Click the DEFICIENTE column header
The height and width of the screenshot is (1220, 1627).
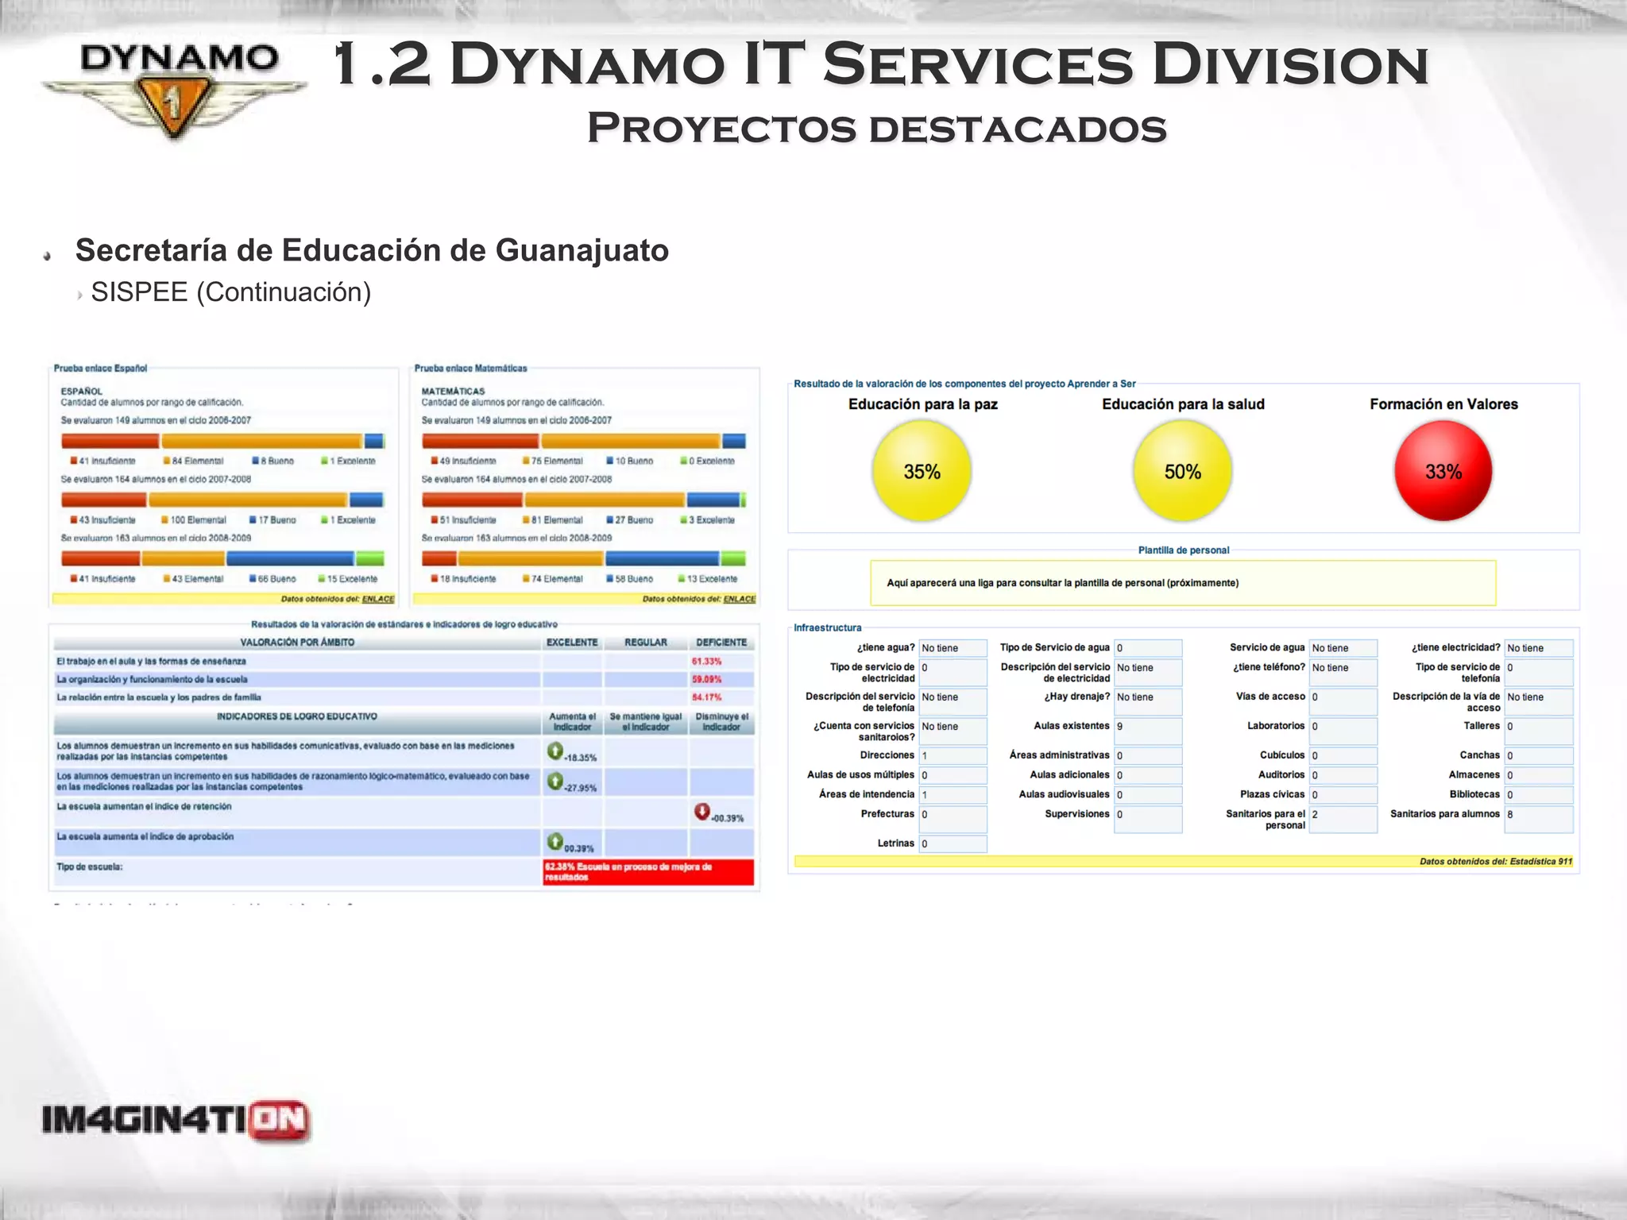point(721,643)
